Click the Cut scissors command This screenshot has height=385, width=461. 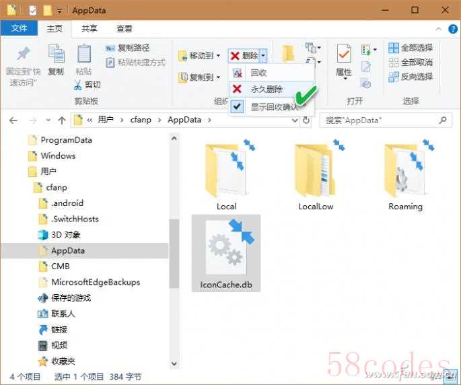click(x=87, y=85)
